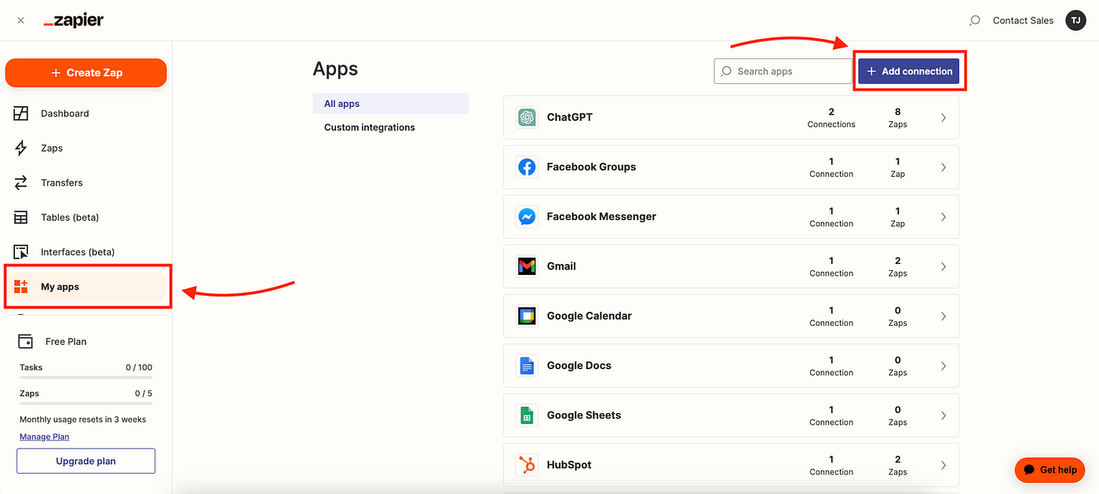Expand Facebook Messenger row chevron
Viewport: 1099px width, 494px height.
coord(944,216)
